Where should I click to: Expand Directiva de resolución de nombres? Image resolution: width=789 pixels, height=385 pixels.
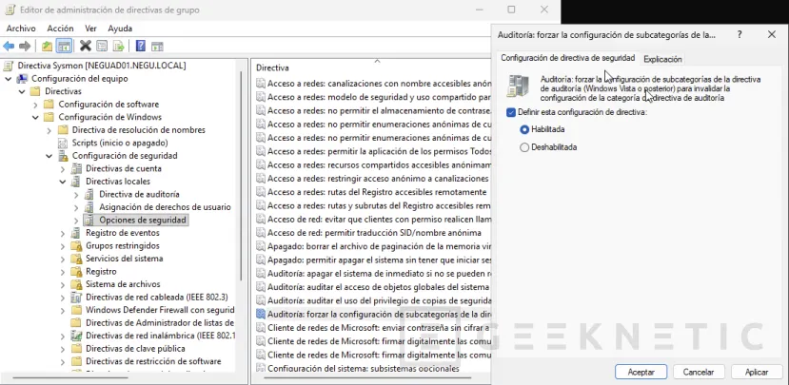49,130
